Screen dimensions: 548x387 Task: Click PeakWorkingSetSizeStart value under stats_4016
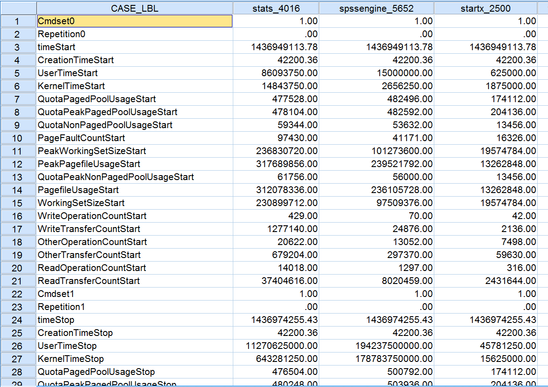click(275, 151)
